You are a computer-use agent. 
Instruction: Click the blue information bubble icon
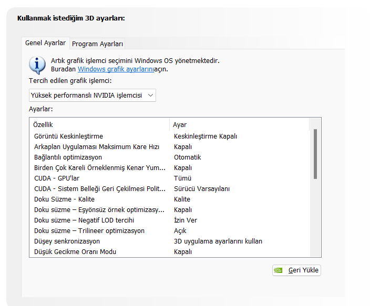pyautogui.click(x=37, y=65)
